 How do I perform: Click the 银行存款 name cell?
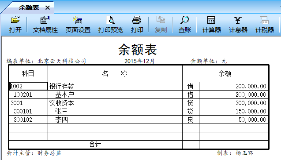pyautogui.click(x=115, y=86)
